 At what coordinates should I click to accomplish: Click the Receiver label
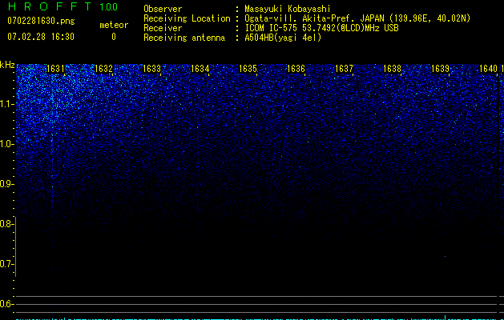(163, 28)
